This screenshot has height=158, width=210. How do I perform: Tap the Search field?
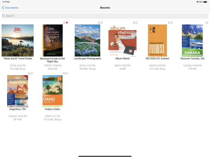click(x=105, y=16)
